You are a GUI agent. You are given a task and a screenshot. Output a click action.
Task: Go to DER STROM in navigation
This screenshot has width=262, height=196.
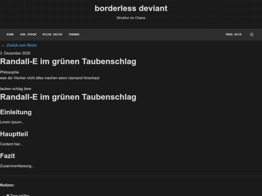point(28,34)
